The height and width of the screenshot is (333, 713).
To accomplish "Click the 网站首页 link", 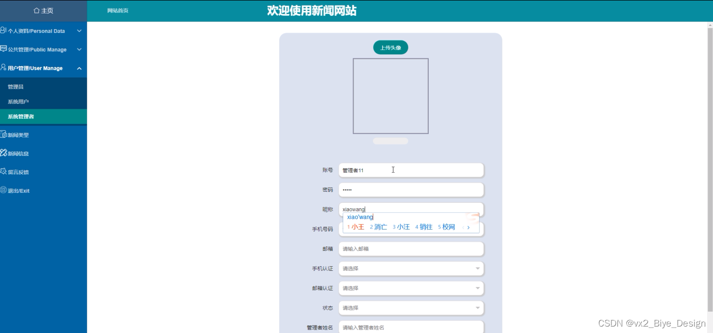I will pyautogui.click(x=118, y=10).
